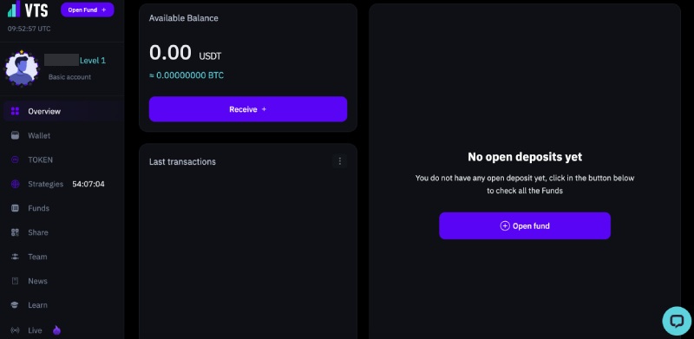The width and height of the screenshot is (694, 339).
Task: Open Last transactions three-dot menu
Action: (339, 161)
